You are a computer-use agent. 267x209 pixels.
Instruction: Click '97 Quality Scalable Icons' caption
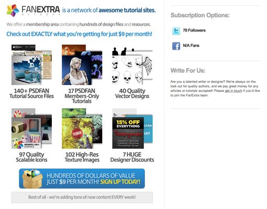tap(31, 157)
